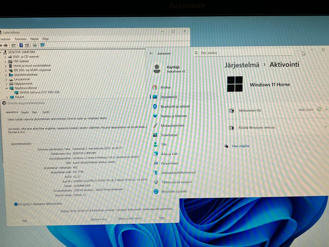
Task: Click the Etsi asetus search field
Action: [243, 53]
